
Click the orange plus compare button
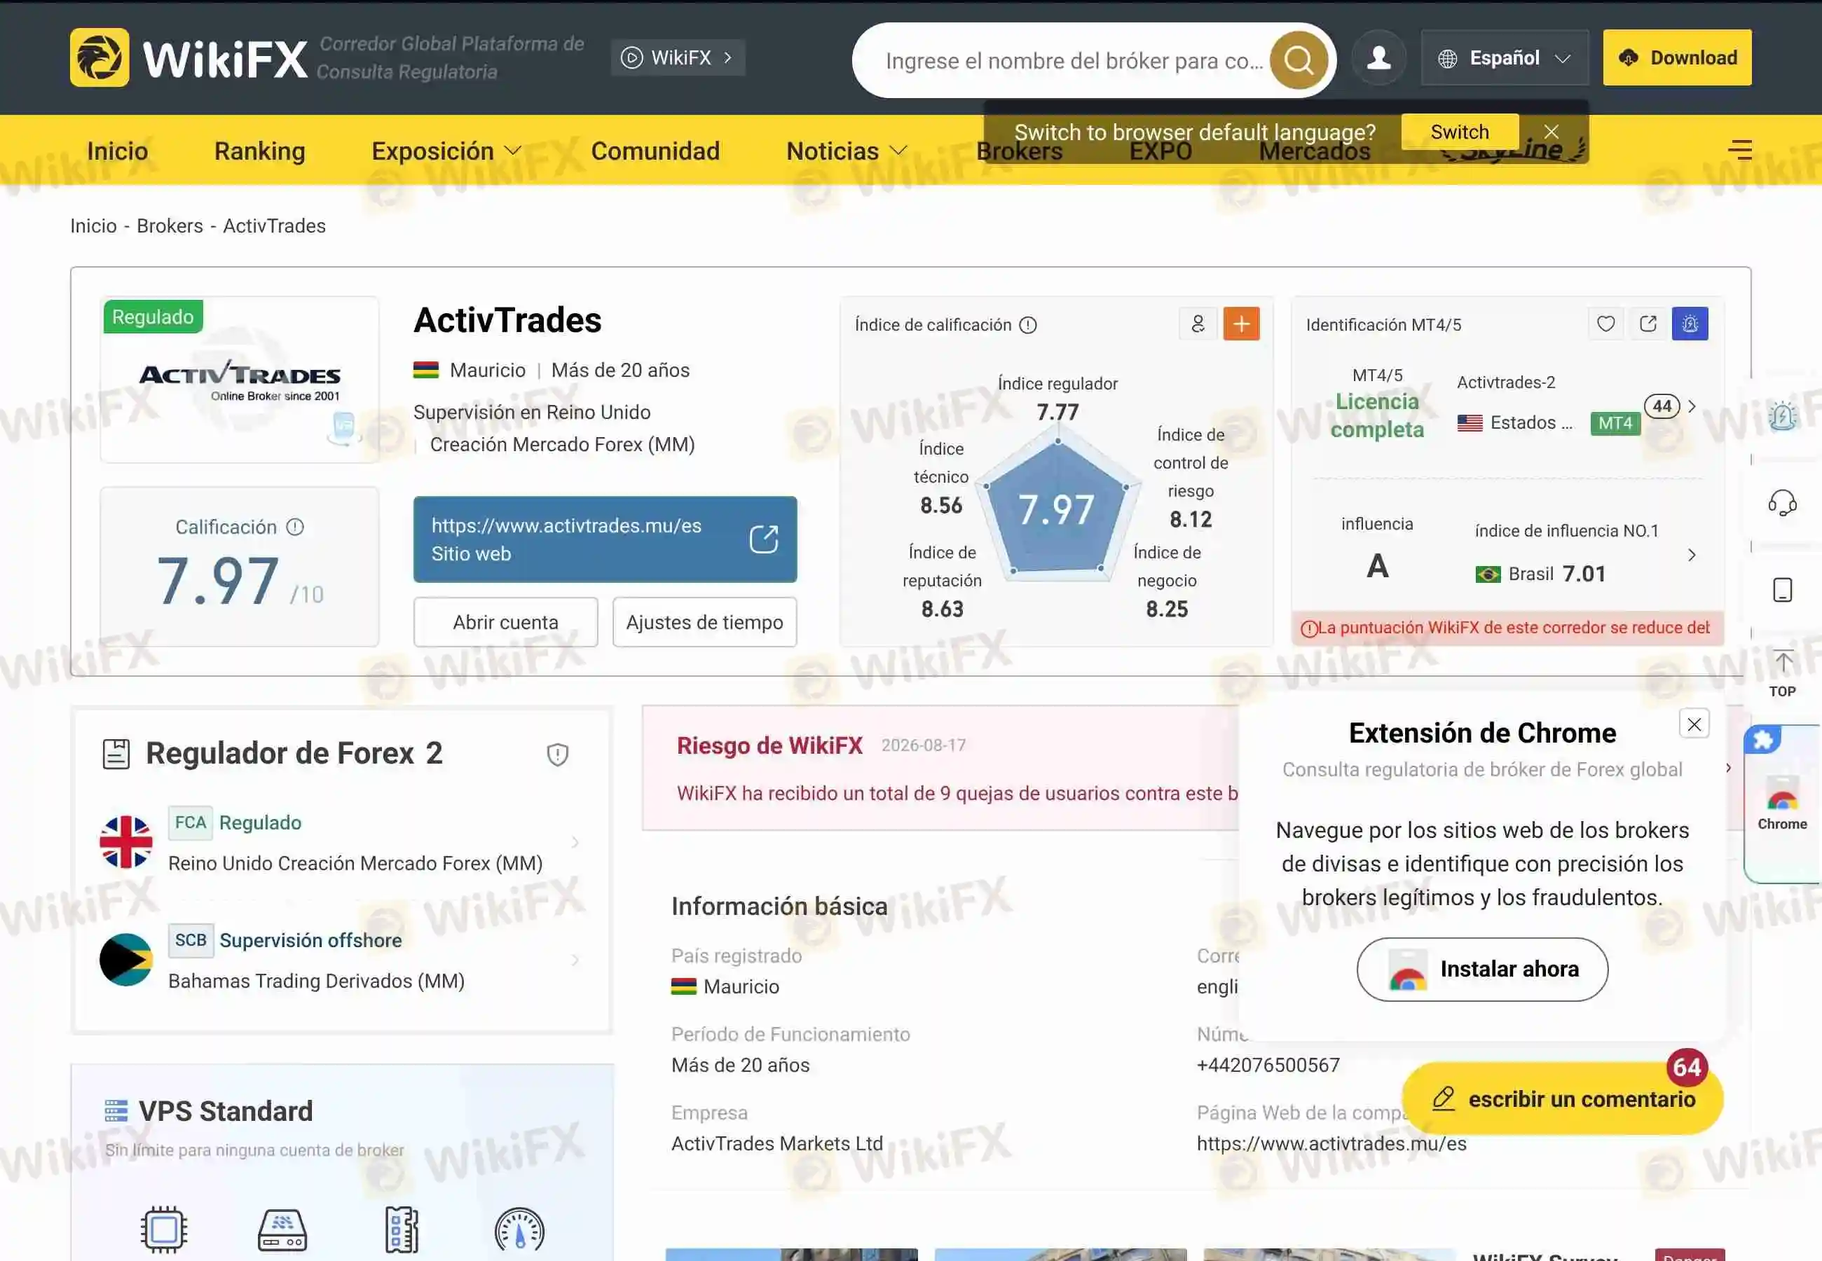click(1241, 324)
